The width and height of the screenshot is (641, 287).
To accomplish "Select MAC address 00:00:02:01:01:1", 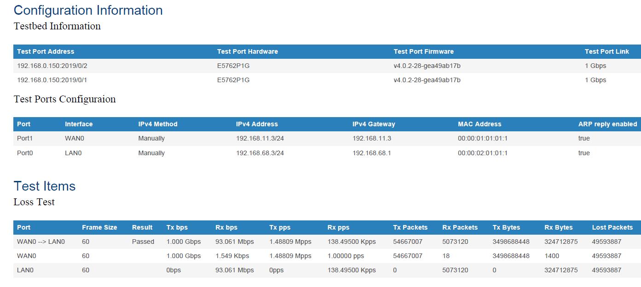I will click(x=483, y=153).
